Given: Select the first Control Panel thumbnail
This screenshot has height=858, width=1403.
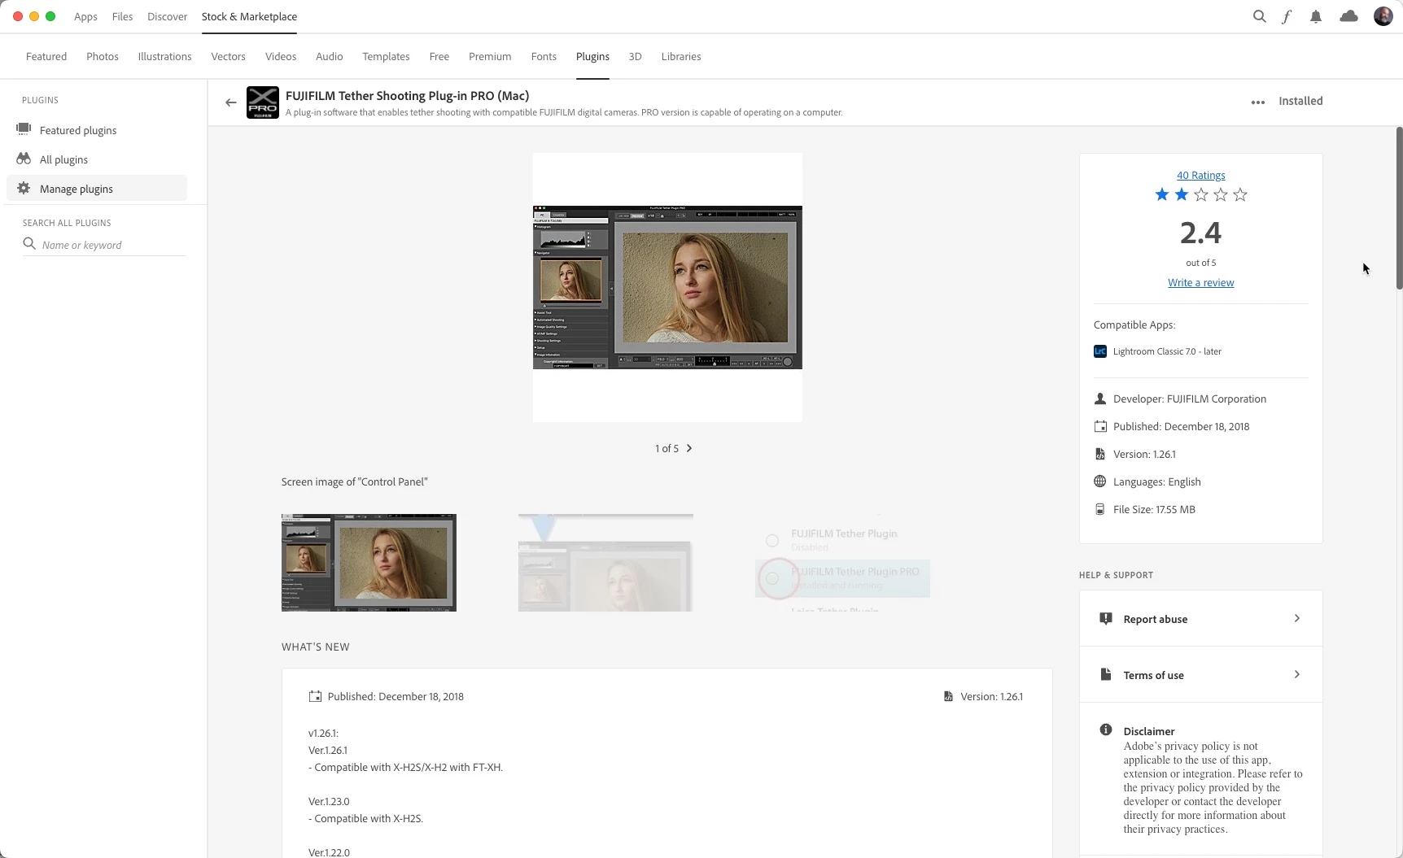Looking at the screenshot, I should pyautogui.click(x=369, y=563).
